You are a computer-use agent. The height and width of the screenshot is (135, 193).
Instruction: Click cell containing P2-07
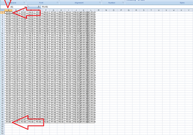pyautogui.click(x=16, y=26)
